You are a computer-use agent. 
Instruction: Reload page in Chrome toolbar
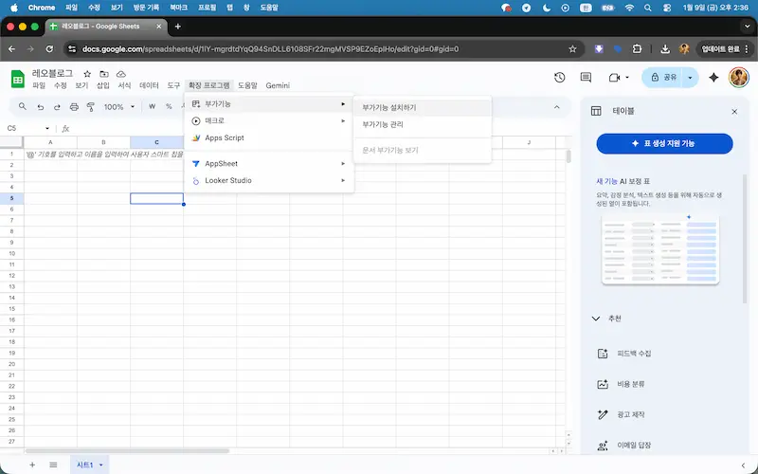pyautogui.click(x=49, y=49)
